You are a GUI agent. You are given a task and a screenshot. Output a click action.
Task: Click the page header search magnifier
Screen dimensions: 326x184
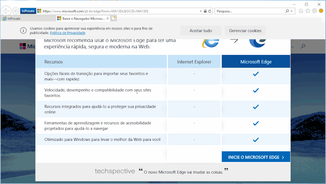point(303,46)
